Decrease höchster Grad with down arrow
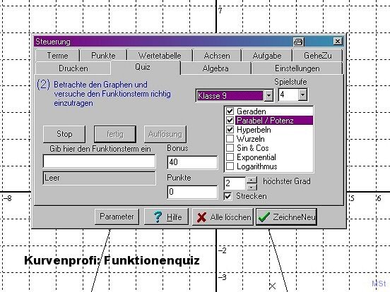This screenshot has width=390, height=292. coord(252,187)
